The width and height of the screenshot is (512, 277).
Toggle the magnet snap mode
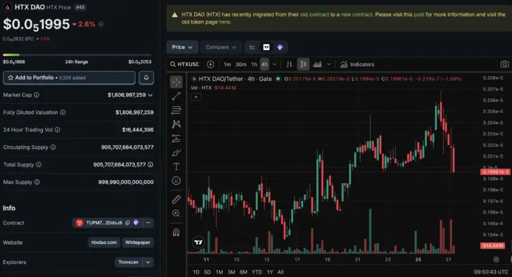176,232
